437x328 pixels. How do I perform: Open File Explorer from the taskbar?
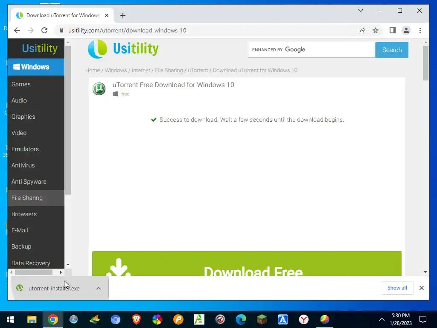pyautogui.click(x=32, y=319)
